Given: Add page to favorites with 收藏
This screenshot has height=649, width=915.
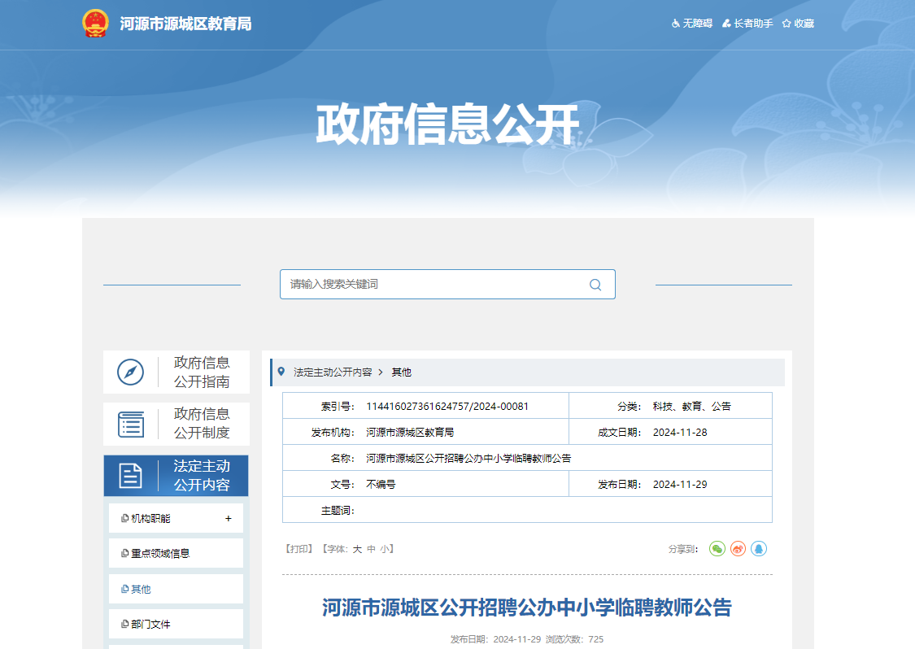Looking at the screenshot, I should coord(798,24).
